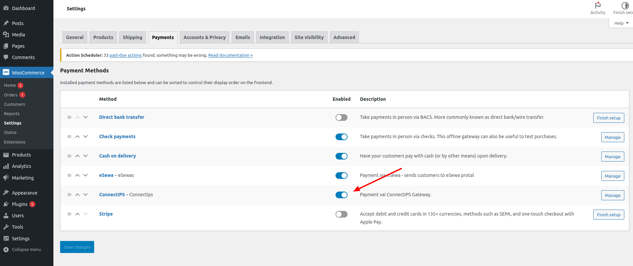Screen dimensions: 633x266
Task: Move Stripe up with chevron
Action: [77, 214]
